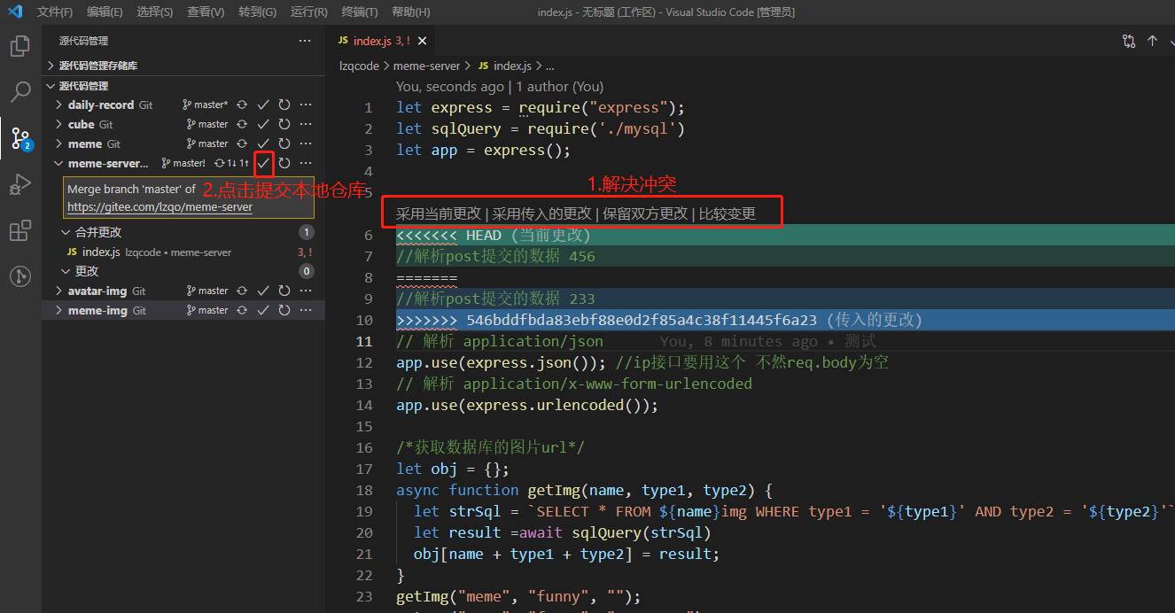Open the 终端 menu
The width and height of the screenshot is (1175, 613).
tap(358, 12)
